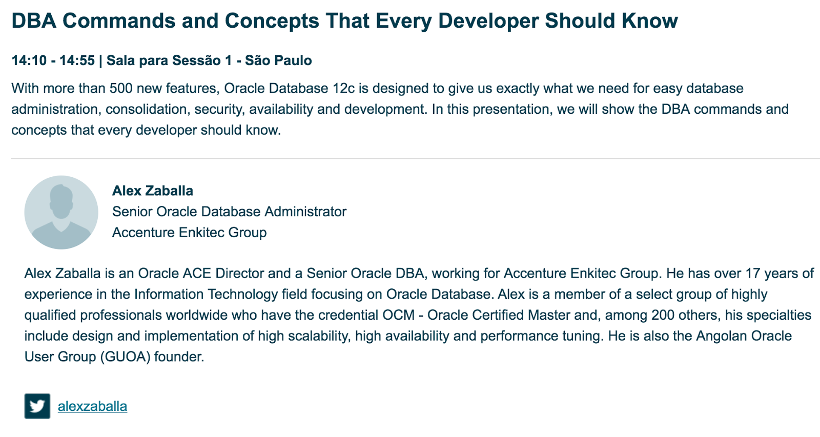This screenshot has height=437, width=820.
Task: Click the Alex Zaballa speaker name
Action: (x=153, y=191)
